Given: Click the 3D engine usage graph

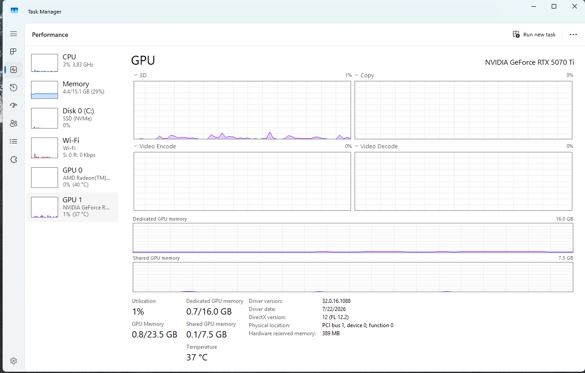Looking at the screenshot, I should point(242,110).
